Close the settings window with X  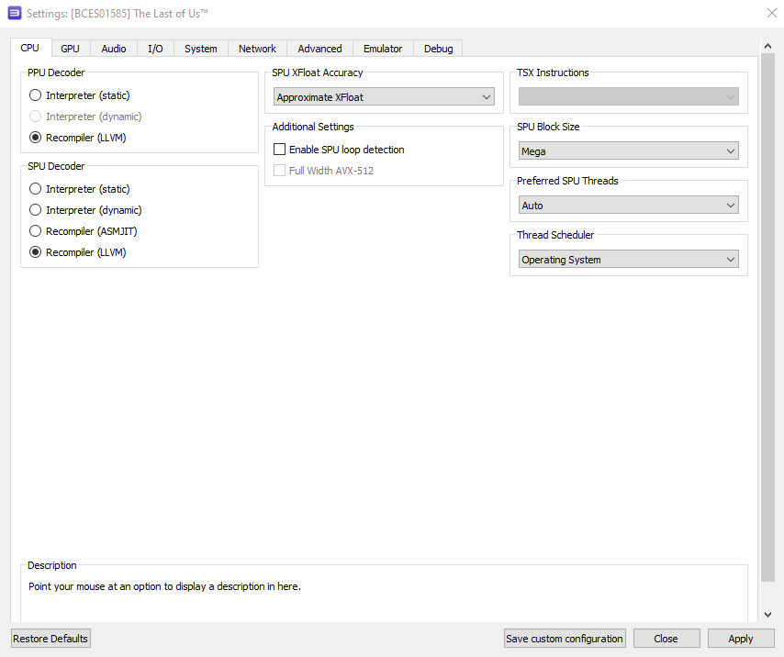pos(771,13)
